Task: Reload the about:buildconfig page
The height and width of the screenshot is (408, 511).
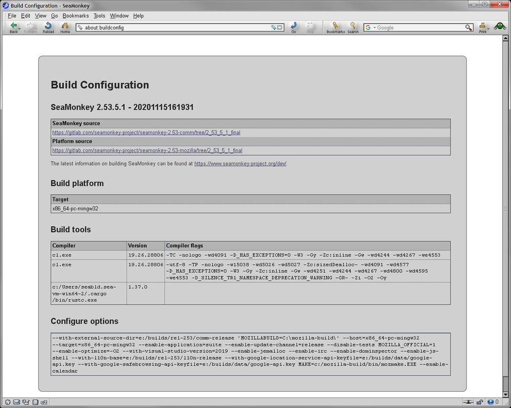Action: click(x=48, y=28)
